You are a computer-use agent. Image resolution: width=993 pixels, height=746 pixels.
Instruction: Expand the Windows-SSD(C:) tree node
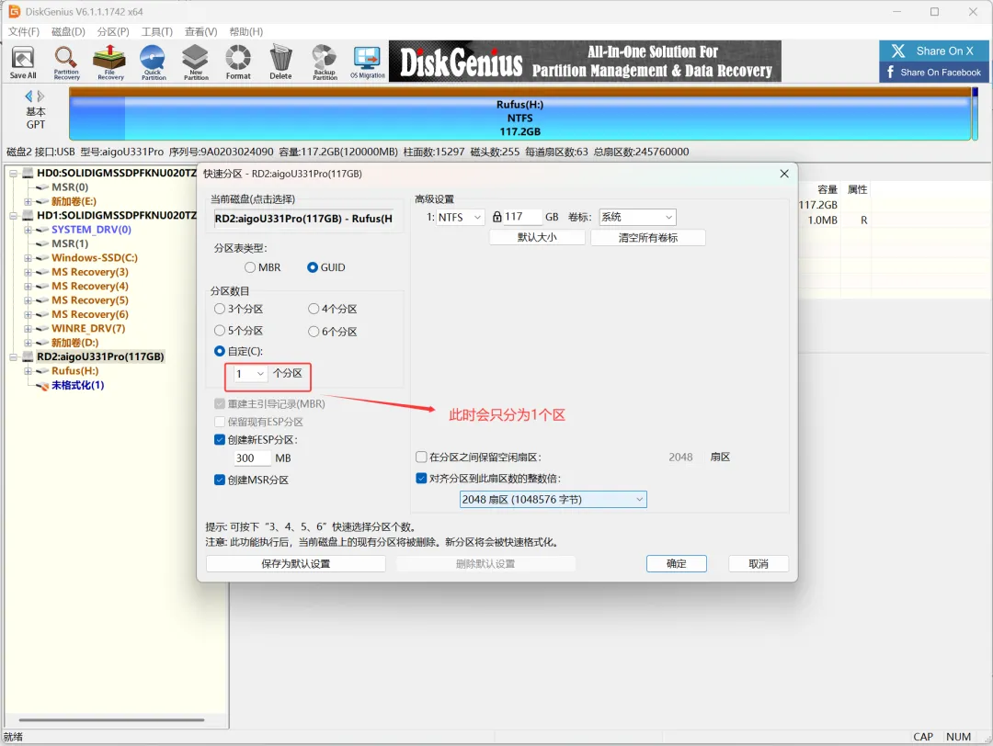coord(28,257)
